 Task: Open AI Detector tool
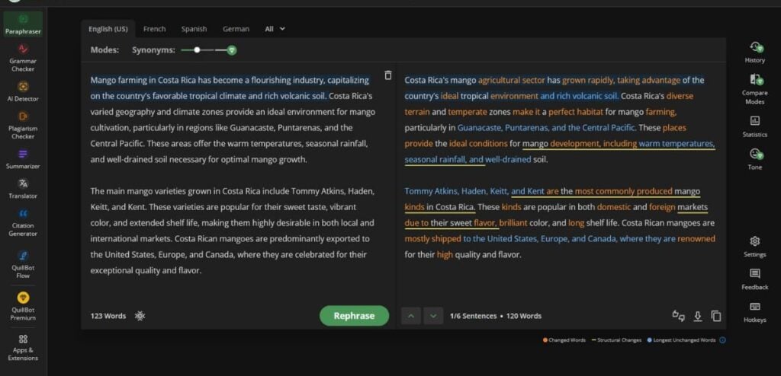tap(23, 91)
